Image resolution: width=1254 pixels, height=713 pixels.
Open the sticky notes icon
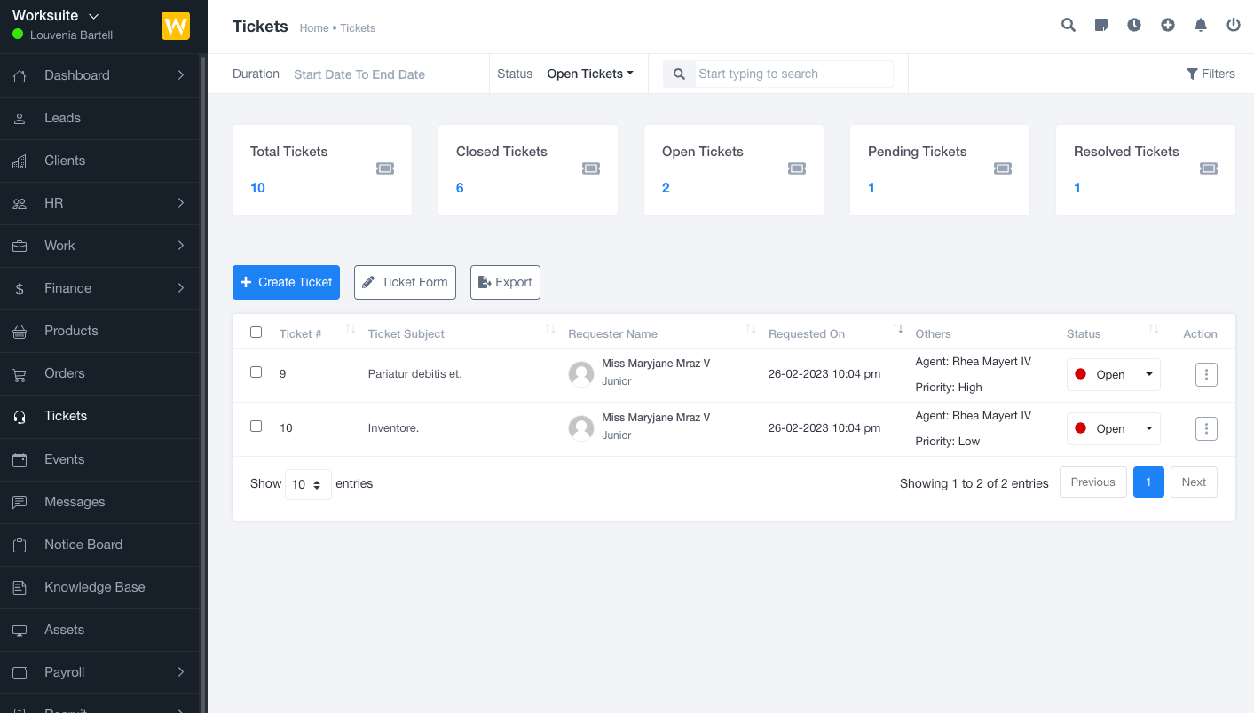click(1101, 25)
